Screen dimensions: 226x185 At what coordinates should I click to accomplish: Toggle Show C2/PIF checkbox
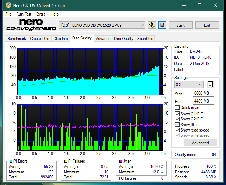[x=177, y=119]
